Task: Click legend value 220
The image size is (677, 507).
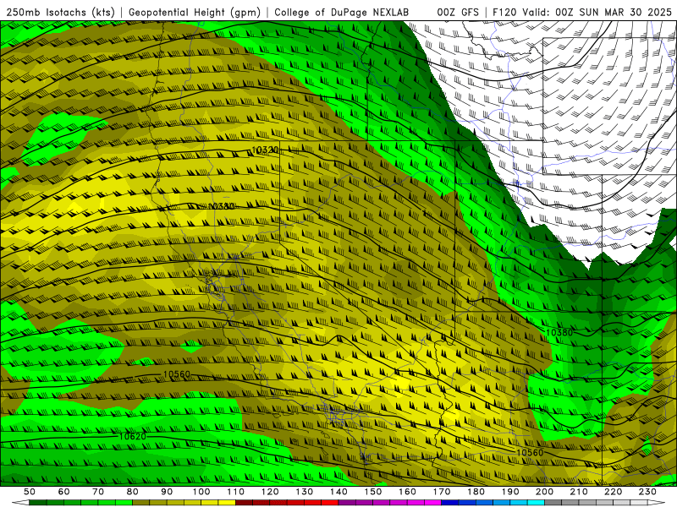Action: 613,492
